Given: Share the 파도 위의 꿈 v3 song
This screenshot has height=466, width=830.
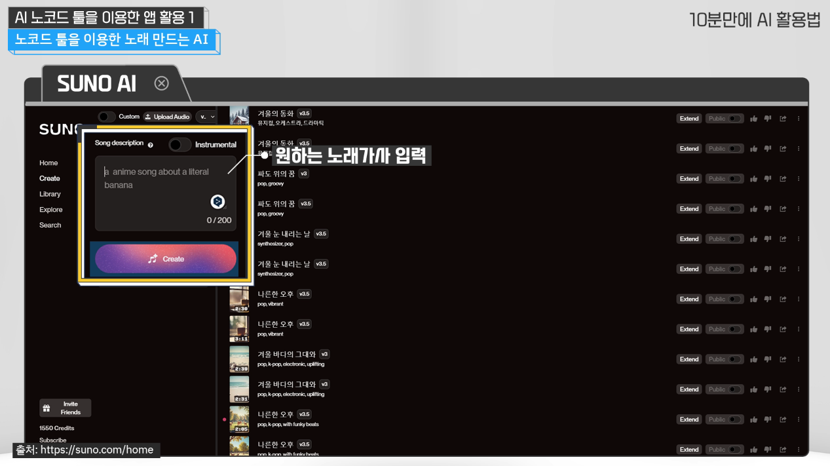Looking at the screenshot, I should pyautogui.click(x=783, y=179).
